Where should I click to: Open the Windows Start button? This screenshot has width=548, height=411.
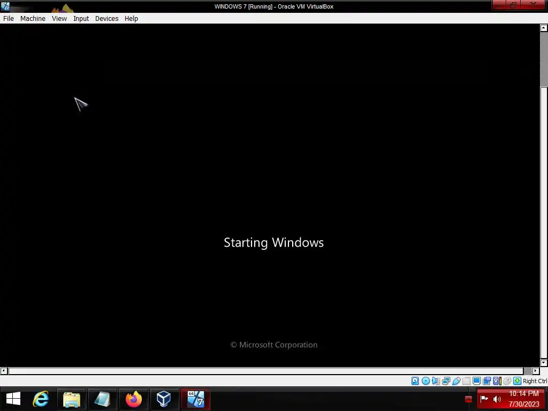pos(13,399)
